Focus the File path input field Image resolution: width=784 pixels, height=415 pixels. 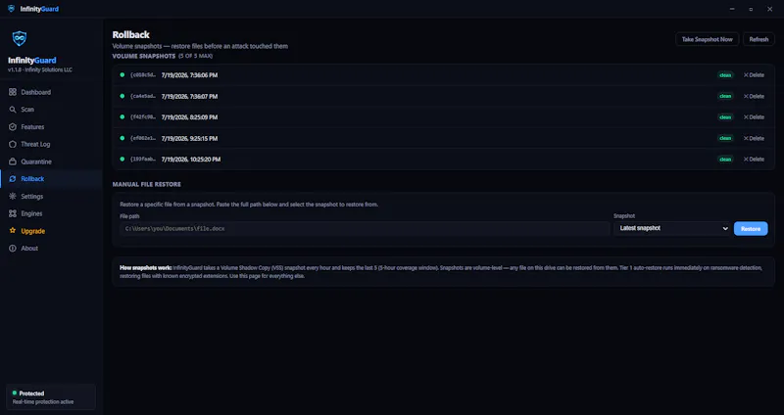[x=365, y=229]
